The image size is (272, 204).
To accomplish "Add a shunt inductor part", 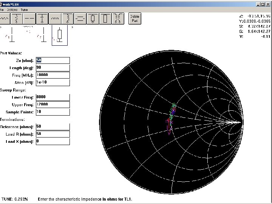I will [68, 19].
